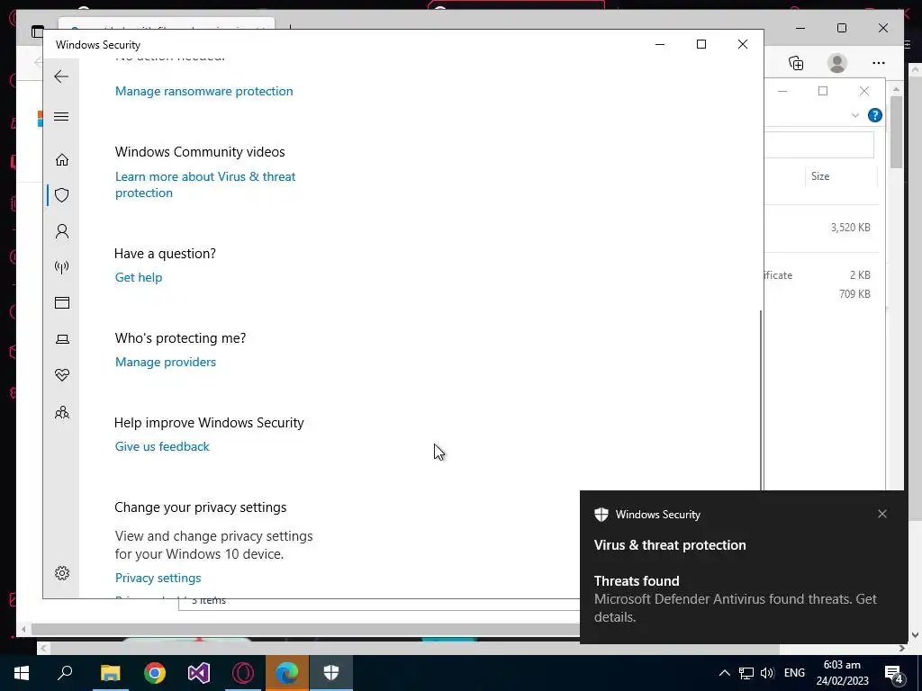Click the blue help icon in File Explorer
The image size is (922, 691).
point(875,115)
